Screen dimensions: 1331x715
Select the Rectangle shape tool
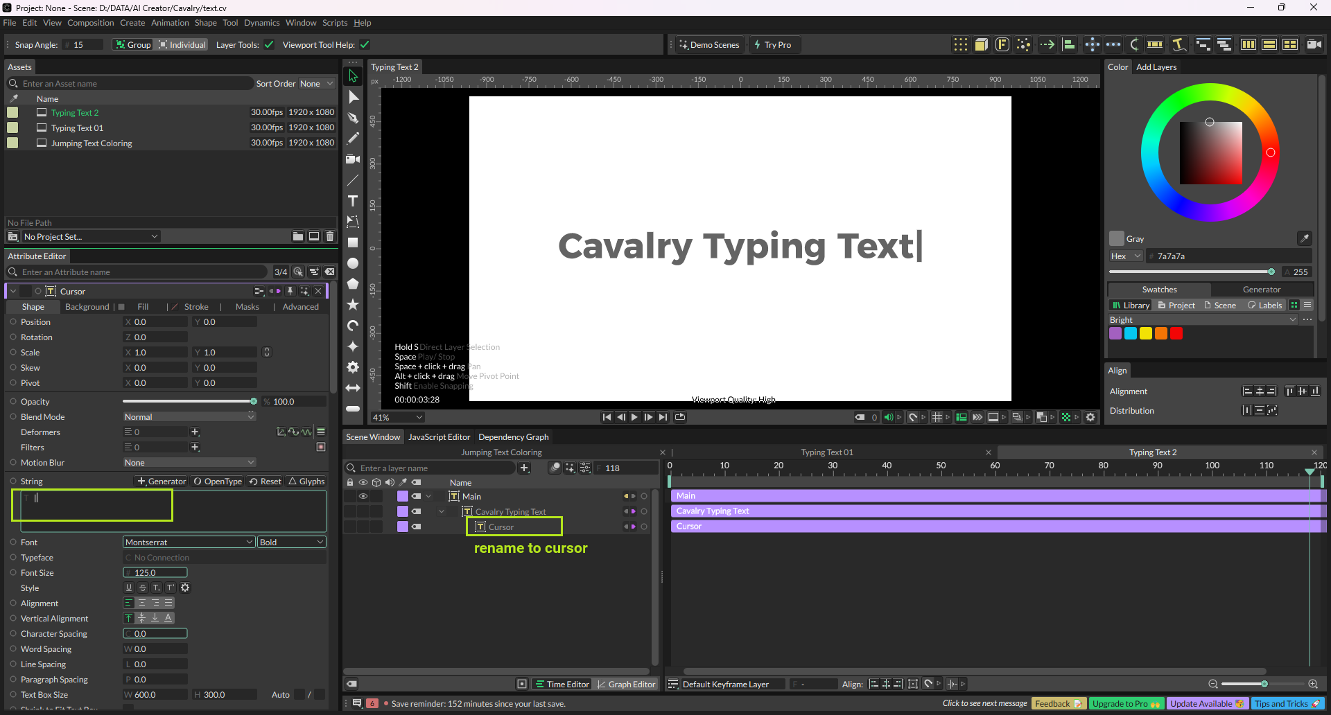click(x=353, y=242)
